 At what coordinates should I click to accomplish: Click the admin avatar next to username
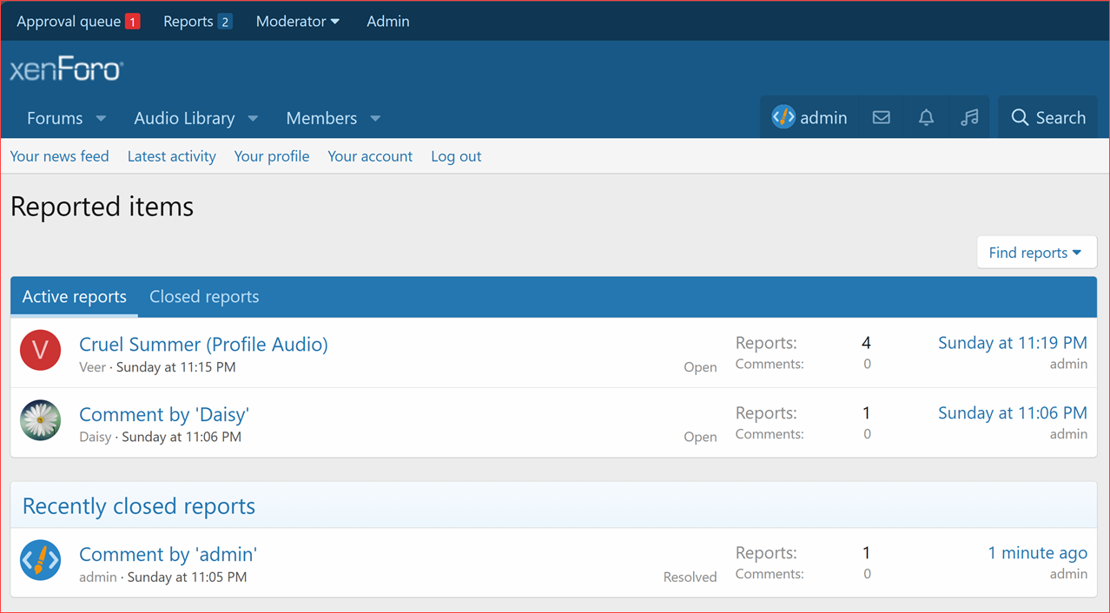click(x=783, y=117)
